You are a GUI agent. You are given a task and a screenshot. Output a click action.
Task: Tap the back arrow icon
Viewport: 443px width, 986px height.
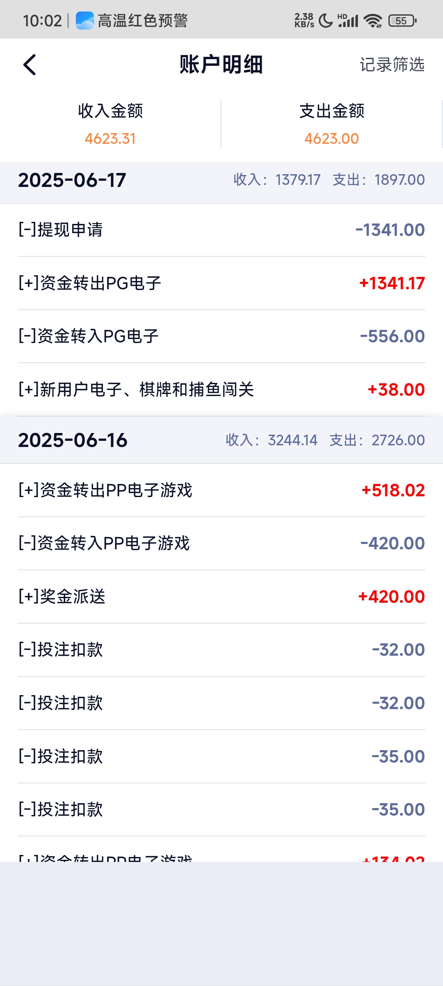[30, 65]
